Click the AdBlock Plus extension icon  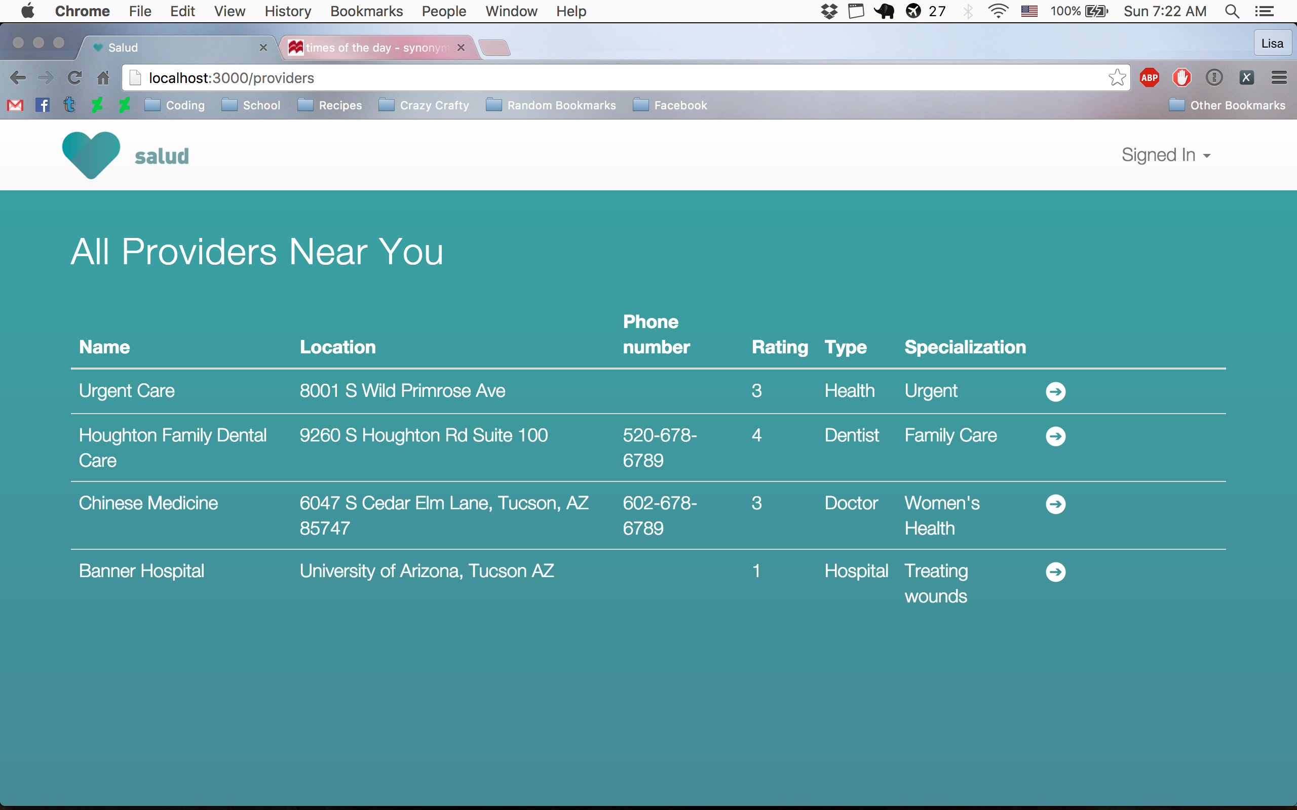[1149, 77]
